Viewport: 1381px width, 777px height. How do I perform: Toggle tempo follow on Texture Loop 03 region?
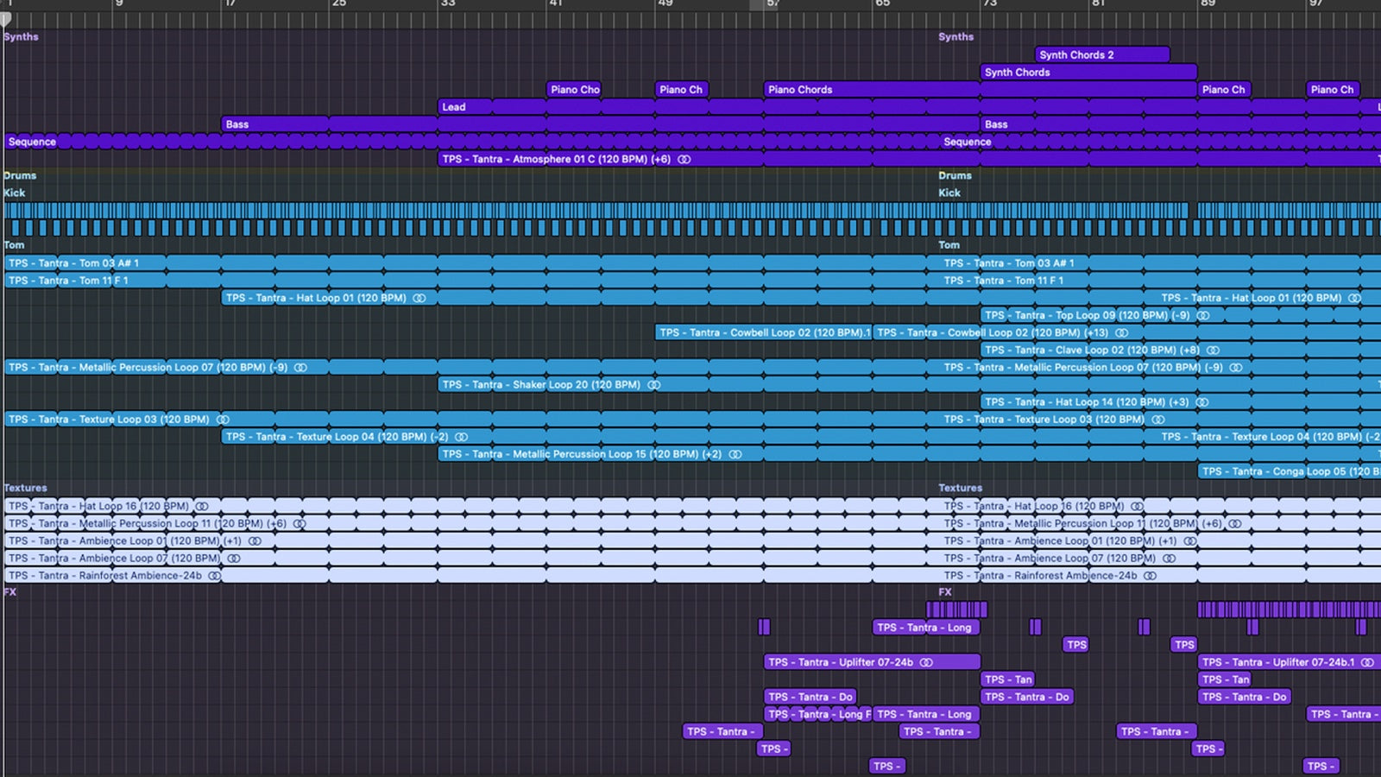pos(224,419)
